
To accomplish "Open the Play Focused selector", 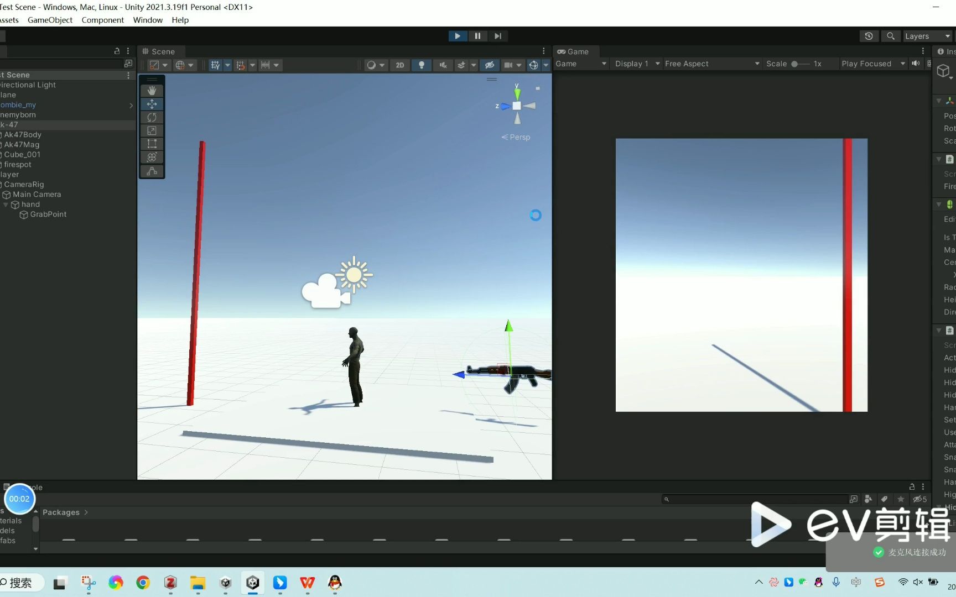I will point(872,64).
